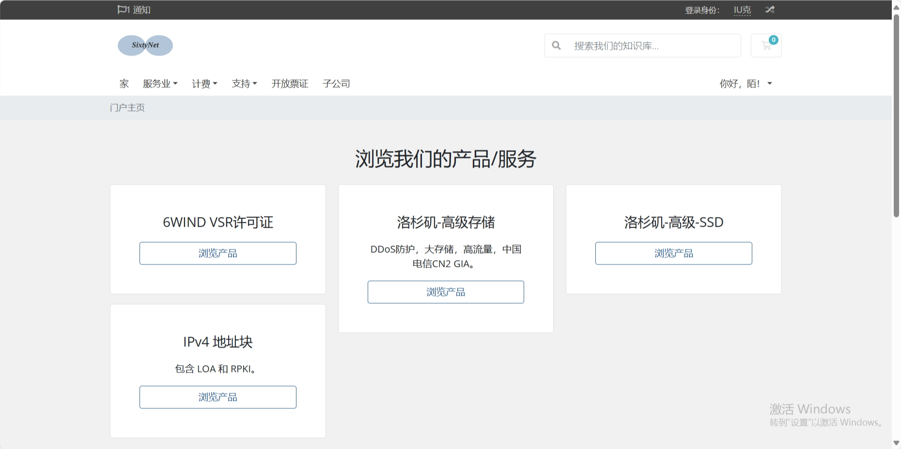Click the IU克 login identity link
The height and width of the screenshot is (449, 901).
[742, 9]
